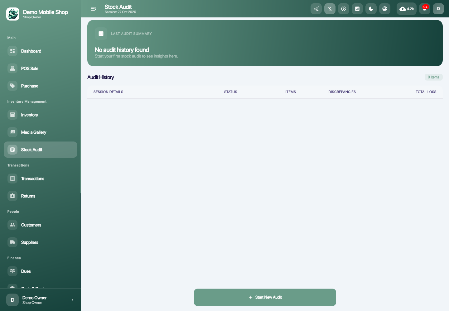Screen dimensions: 449x311
Task: Expand Demo Owner profile chevron
Action: point(72,300)
